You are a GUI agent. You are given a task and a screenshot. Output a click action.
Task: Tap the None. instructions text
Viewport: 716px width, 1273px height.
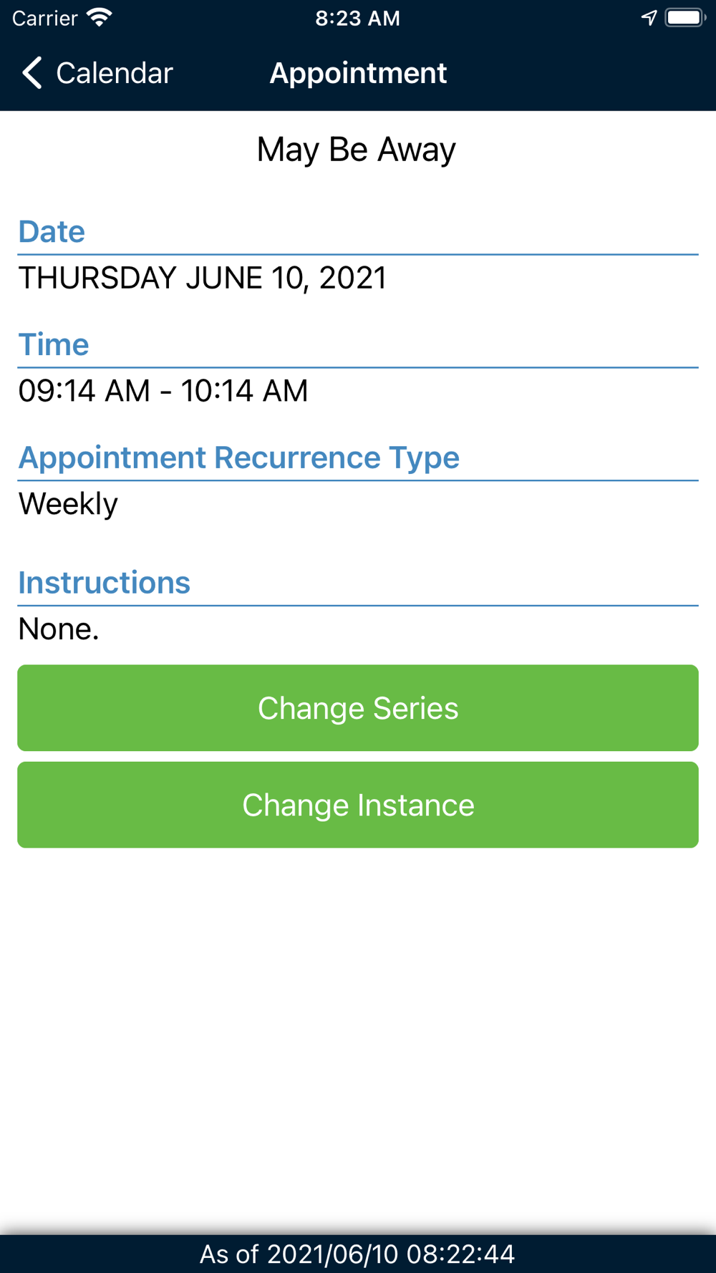59,629
